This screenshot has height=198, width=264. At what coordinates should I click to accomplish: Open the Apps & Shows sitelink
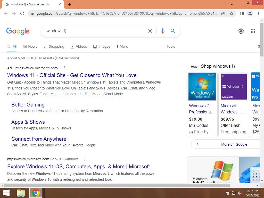coord(28,122)
